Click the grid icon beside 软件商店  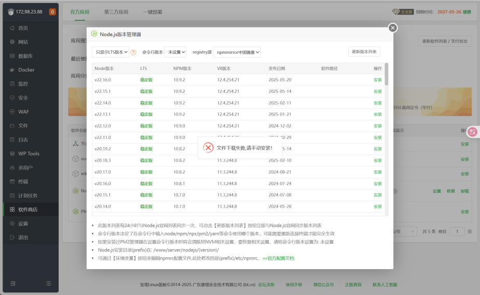pos(12,209)
